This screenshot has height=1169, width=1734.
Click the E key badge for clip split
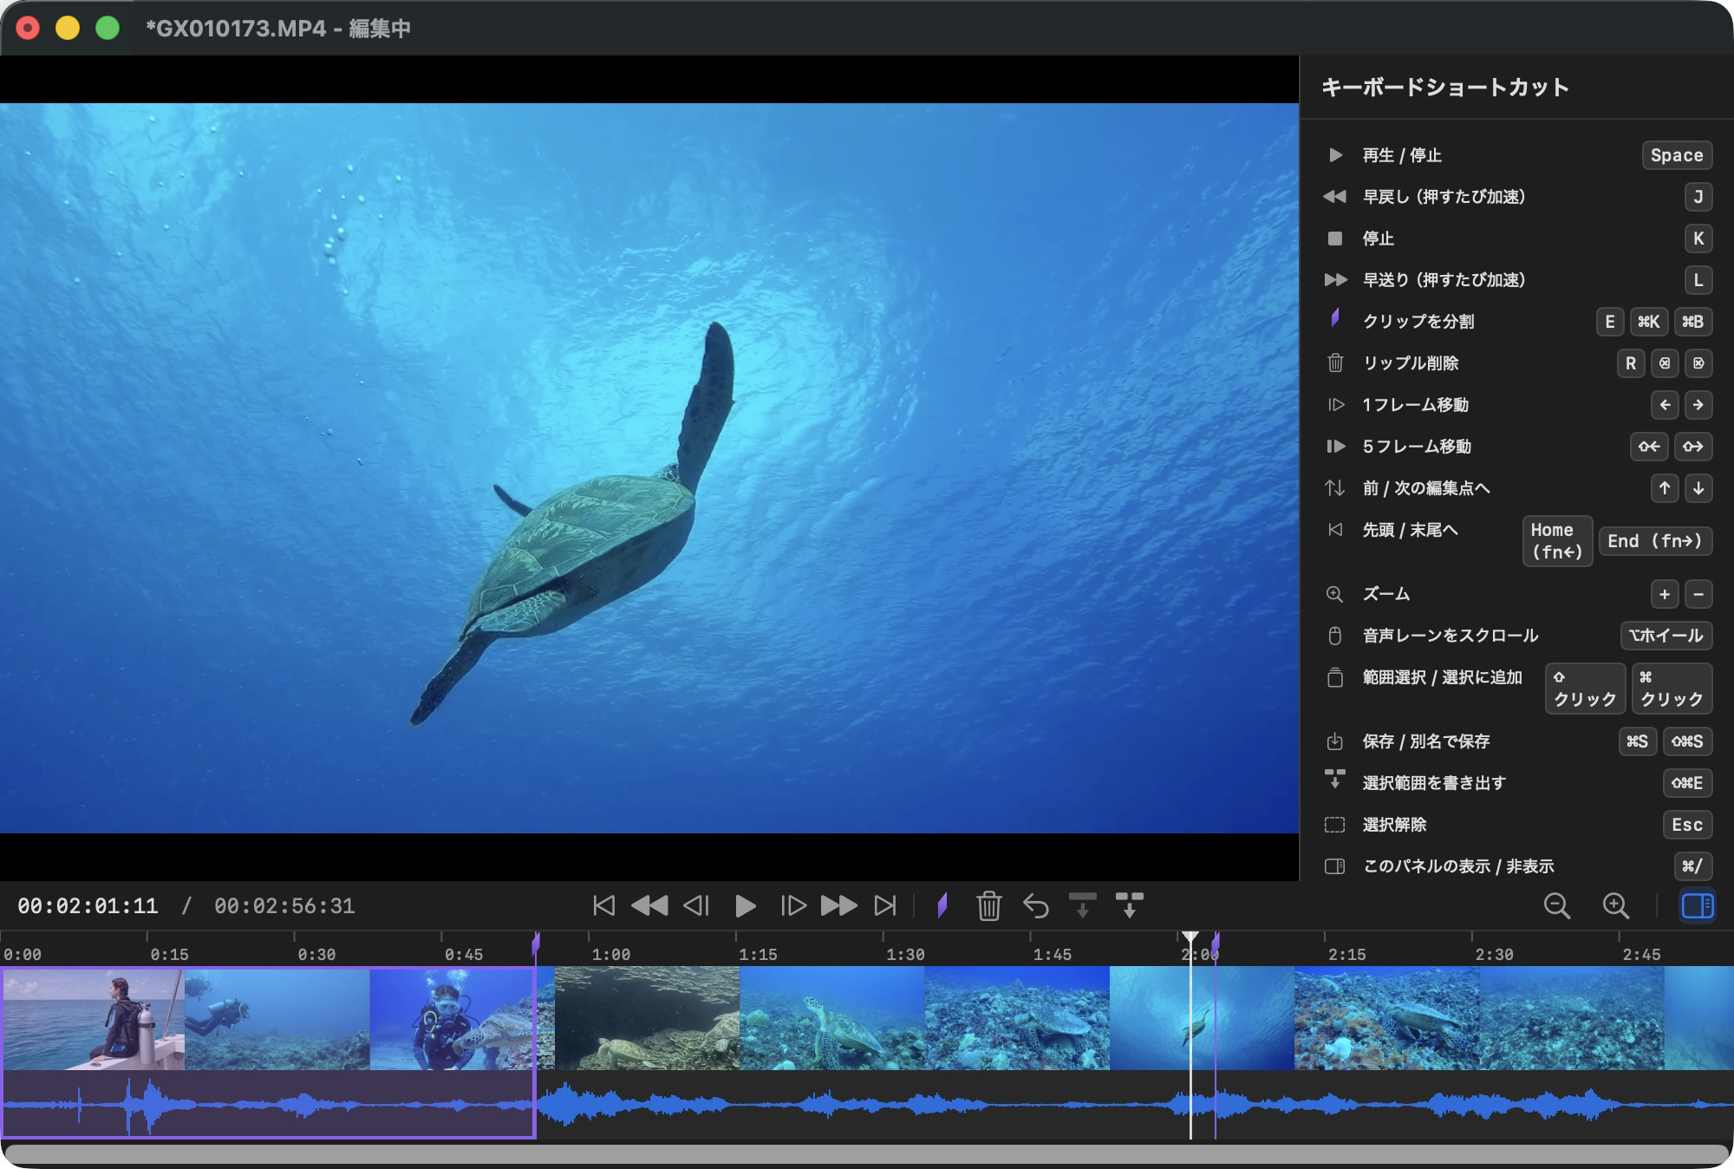pyautogui.click(x=1610, y=322)
